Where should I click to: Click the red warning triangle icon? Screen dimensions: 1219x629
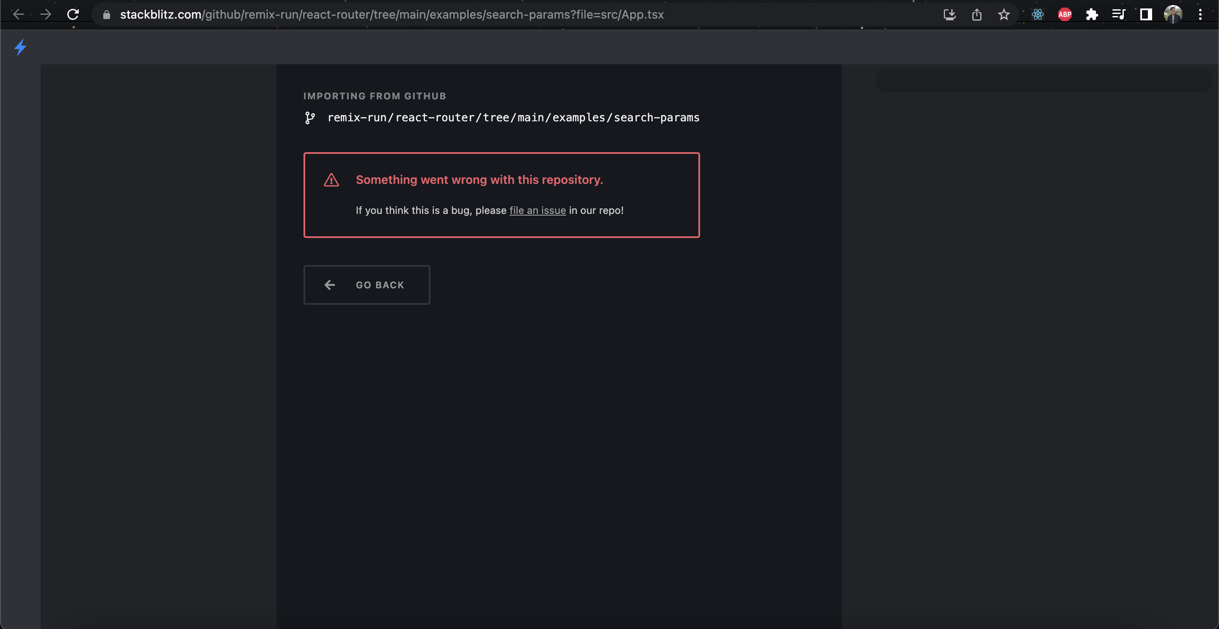(x=331, y=180)
